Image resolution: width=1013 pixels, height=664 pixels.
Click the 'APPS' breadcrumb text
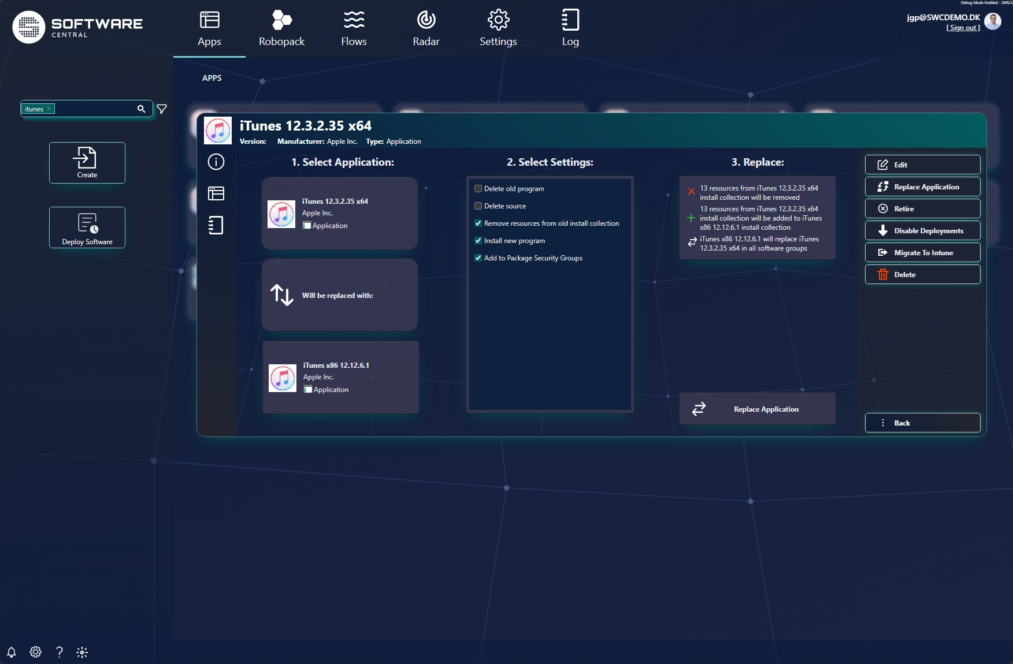tap(212, 78)
